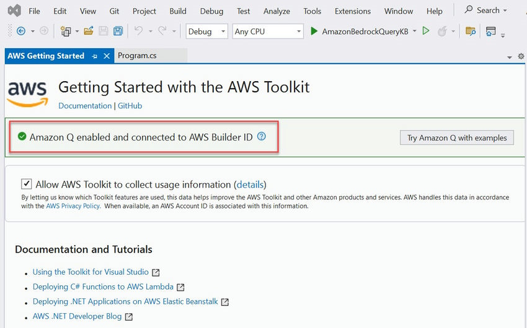The image size is (527, 328).
Task: Open the Window menu
Action: 399,11
